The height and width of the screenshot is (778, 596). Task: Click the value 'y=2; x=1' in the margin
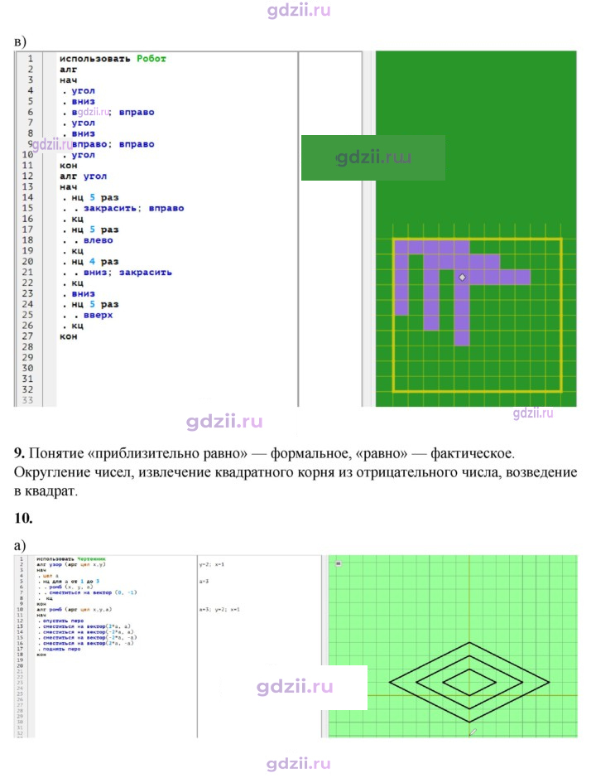point(212,564)
